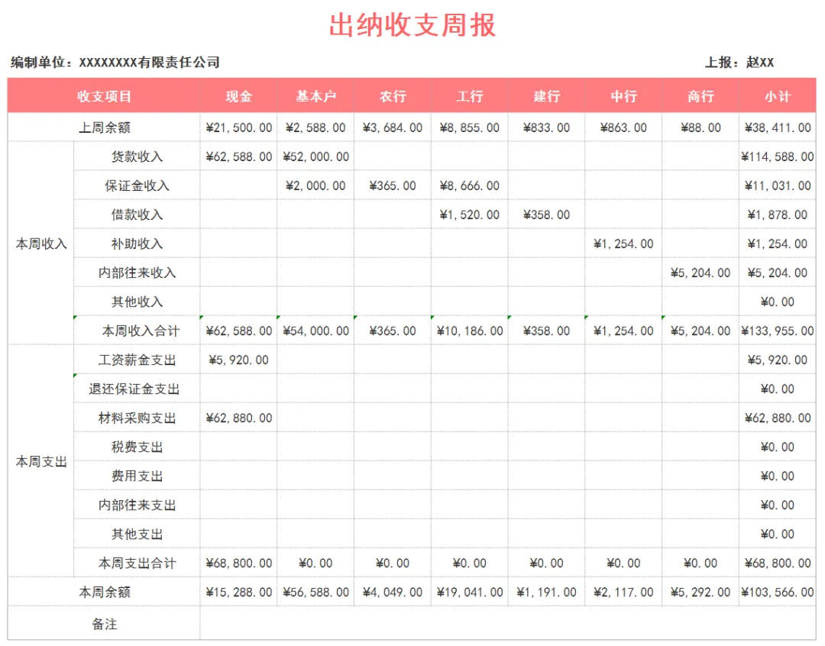Viewport: 825px width, 646px height.
Task: Select the 收支项目 header cell
Action: pos(104,95)
